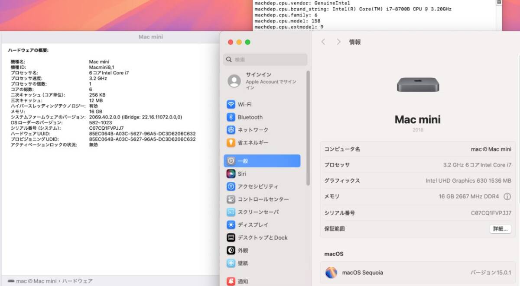Click the 詳細... warranty button

point(500,228)
